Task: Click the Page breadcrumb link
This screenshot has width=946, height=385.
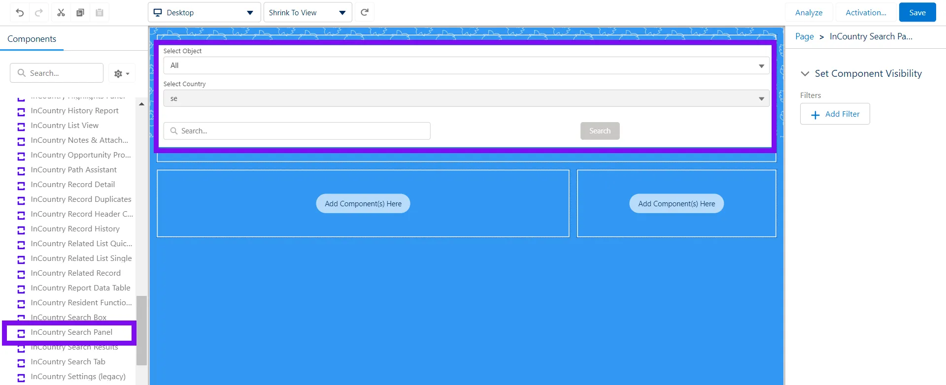Action: pyautogui.click(x=804, y=36)
